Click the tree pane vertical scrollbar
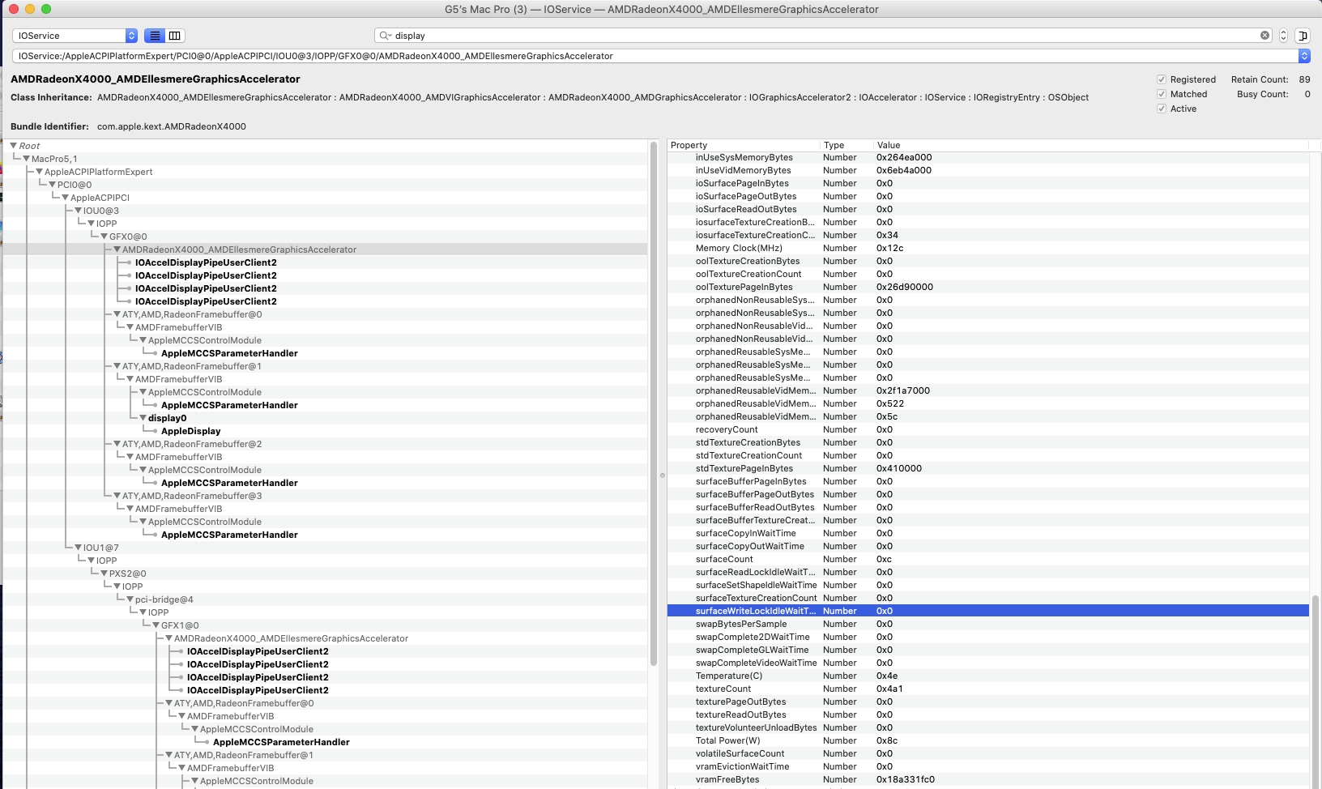Screen dimensions: 1322x789 (654, 405)
